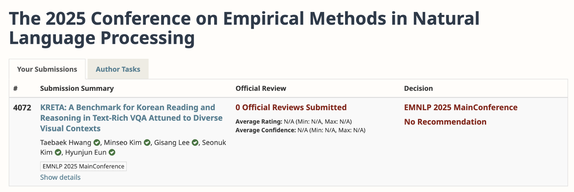Click the verified badge next to Gisang Lee
The width and height of the screenshot is (574, 192).
[x=195, y=143]
